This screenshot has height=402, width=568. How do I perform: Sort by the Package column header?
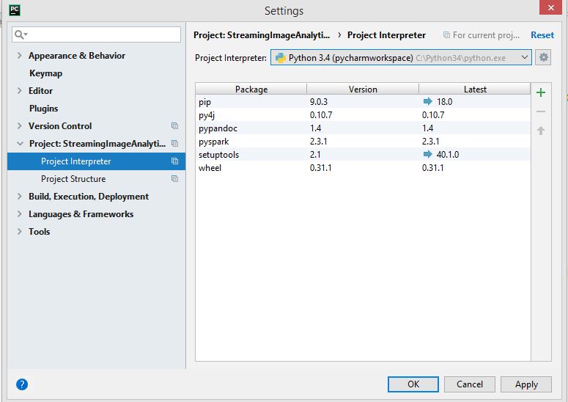(x=251, y=89)
